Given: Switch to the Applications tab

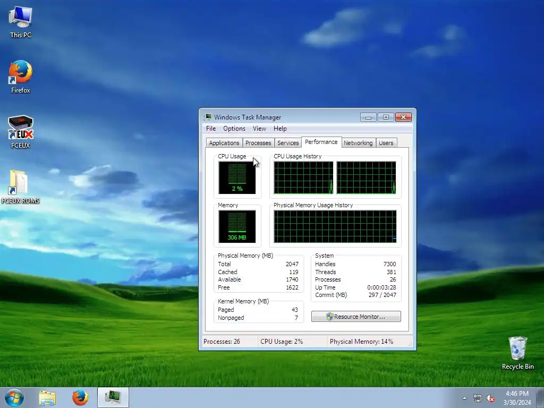Looking at the screenshot, I should click(x=224, y=143).
